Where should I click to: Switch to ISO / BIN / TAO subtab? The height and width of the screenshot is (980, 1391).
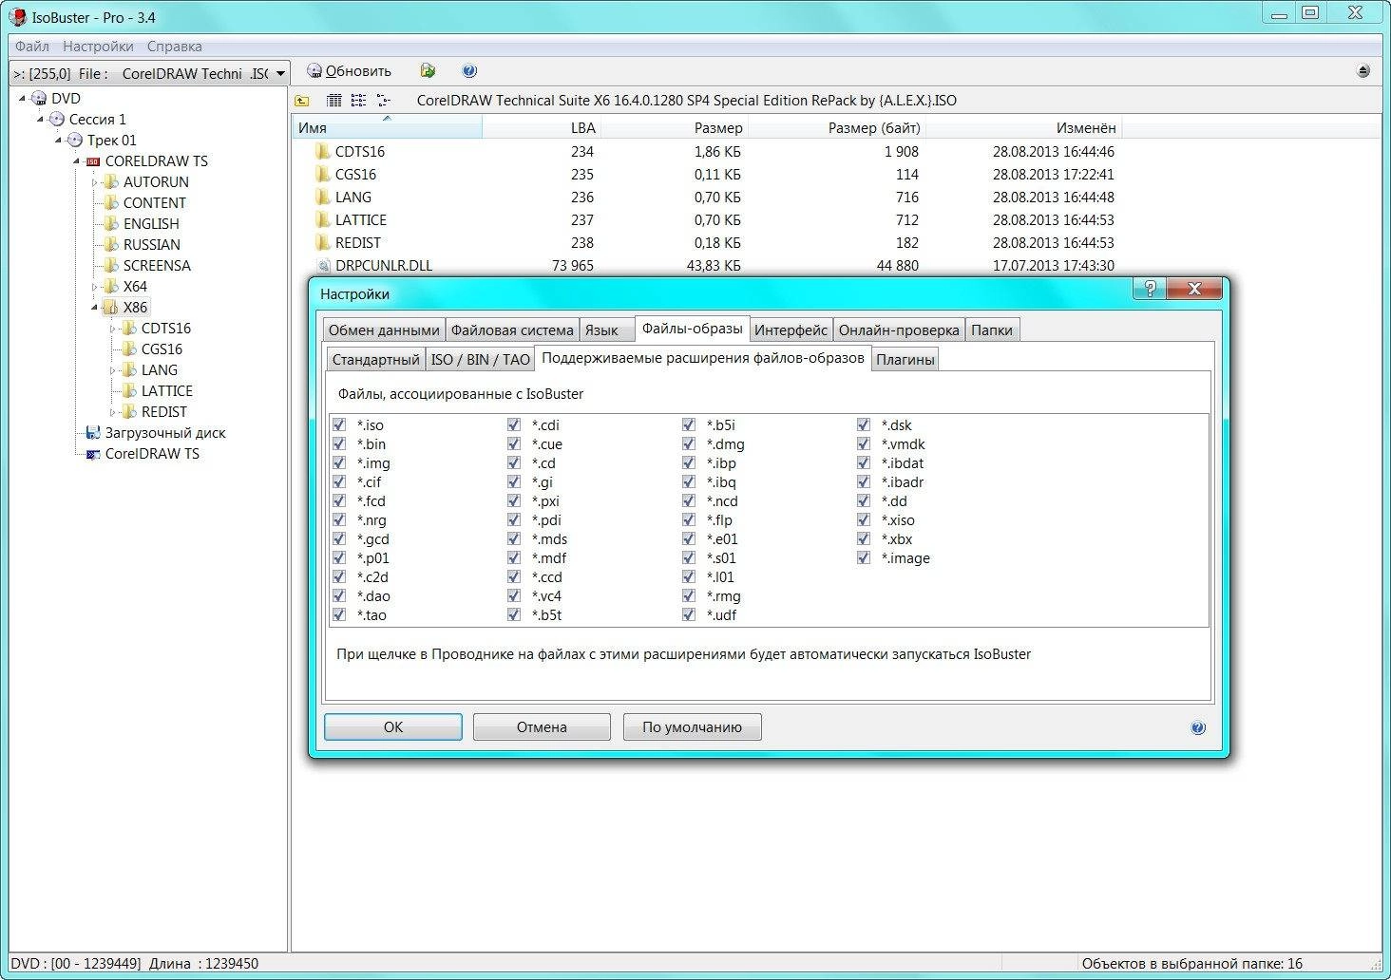(x=480, y=359)
